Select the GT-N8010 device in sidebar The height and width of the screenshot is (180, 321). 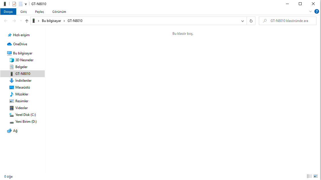pyautogui.click(x=23, y=74)
